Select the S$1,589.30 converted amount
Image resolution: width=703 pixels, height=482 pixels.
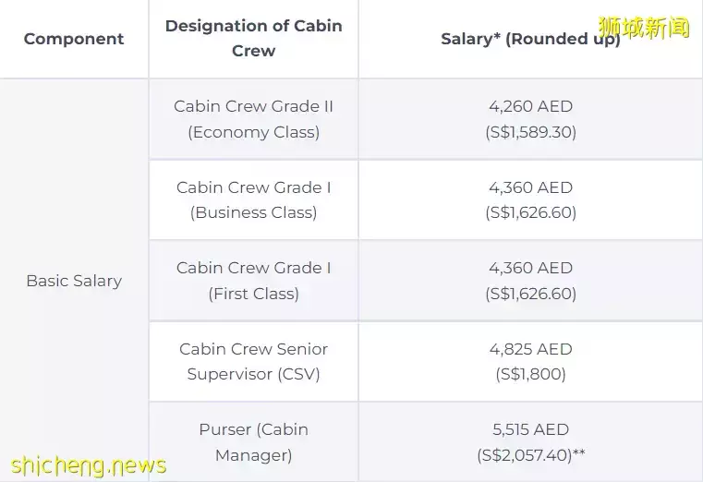pos(530,132)
